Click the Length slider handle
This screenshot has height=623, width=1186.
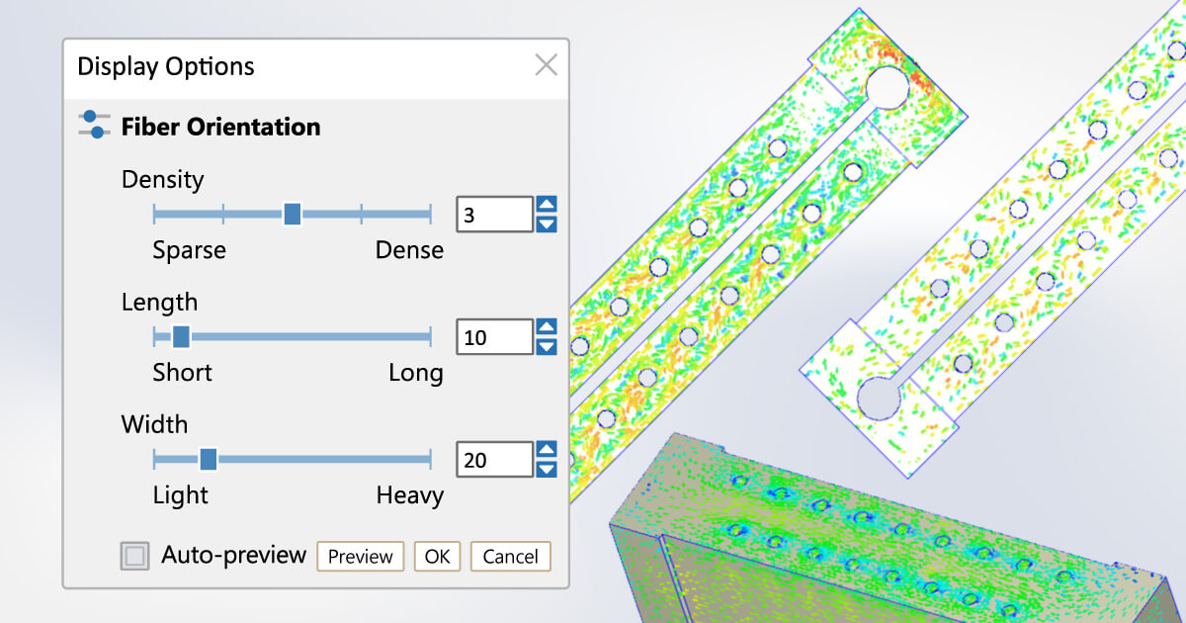[179, 336]
